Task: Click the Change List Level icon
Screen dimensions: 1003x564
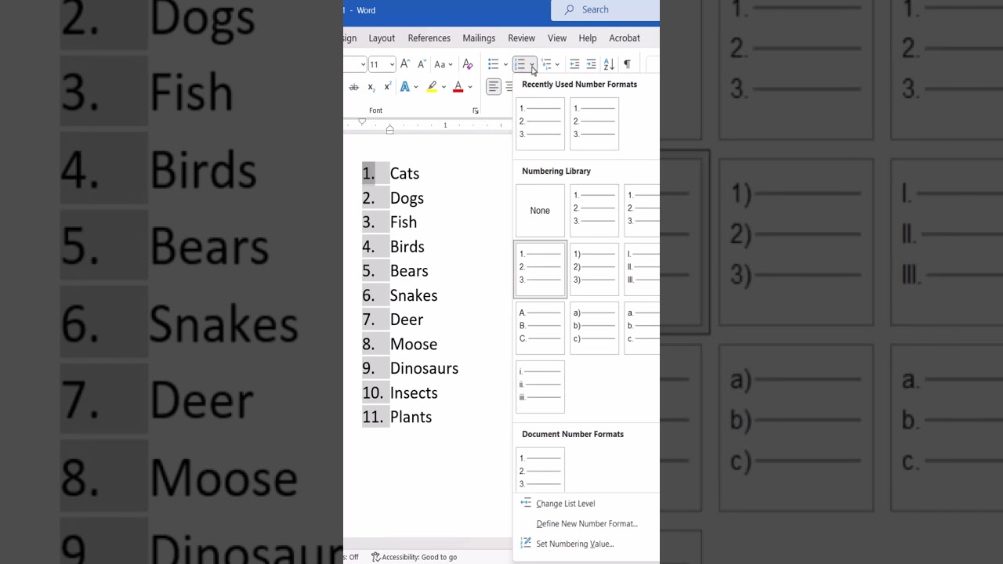Action: [x=526, y=503]
